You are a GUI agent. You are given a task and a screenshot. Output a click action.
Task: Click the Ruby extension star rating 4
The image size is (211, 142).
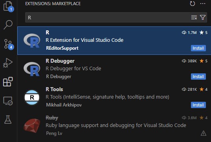204,118
